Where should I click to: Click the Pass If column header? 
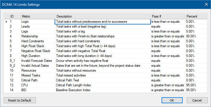(168, 16)
